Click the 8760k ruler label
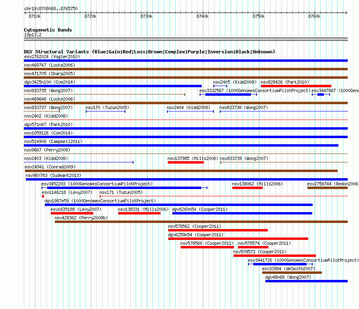Screen dimensions: 359x309 point(314,16)
